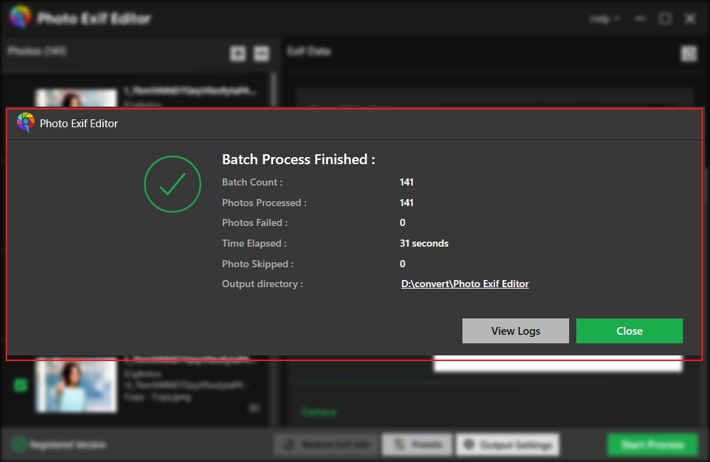The image size is (710, 462).
Task: Click the main window app logo
Action: (x=20, y=17)
